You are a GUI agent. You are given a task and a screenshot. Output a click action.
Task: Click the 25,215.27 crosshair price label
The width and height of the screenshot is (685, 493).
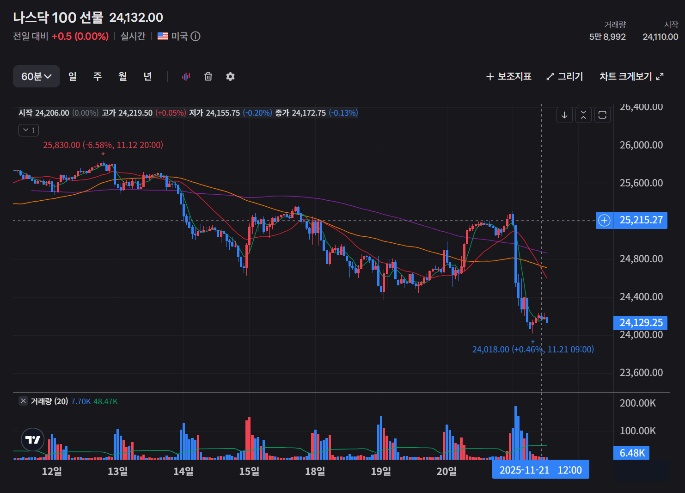[641, 220]
